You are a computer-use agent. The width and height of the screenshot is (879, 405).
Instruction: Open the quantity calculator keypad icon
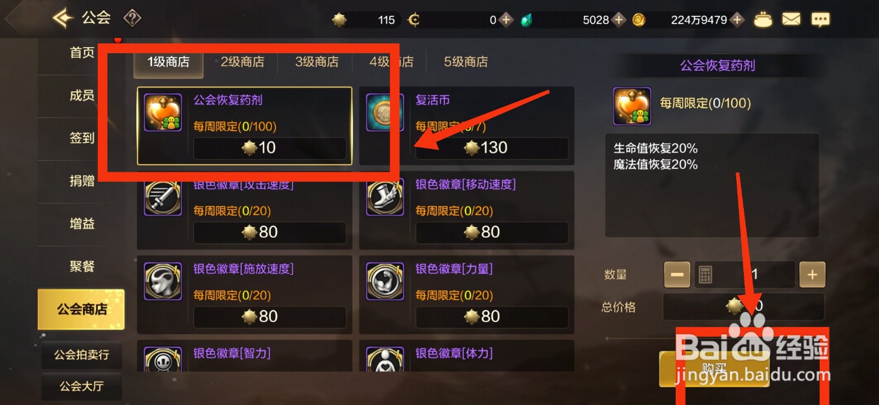[705, 274]
